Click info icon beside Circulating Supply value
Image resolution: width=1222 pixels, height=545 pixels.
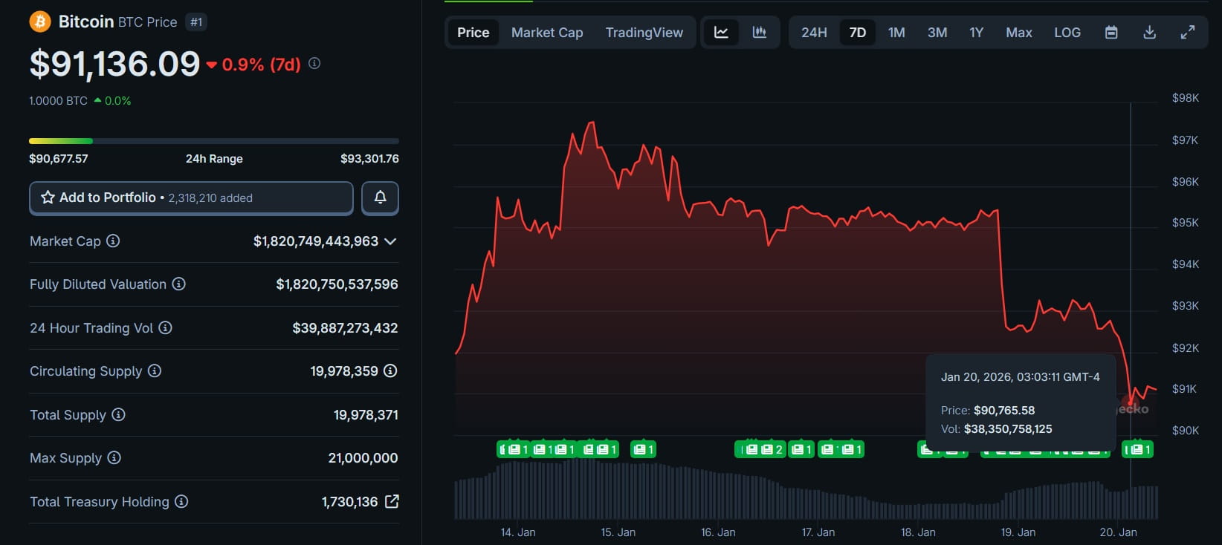point(390,371)
